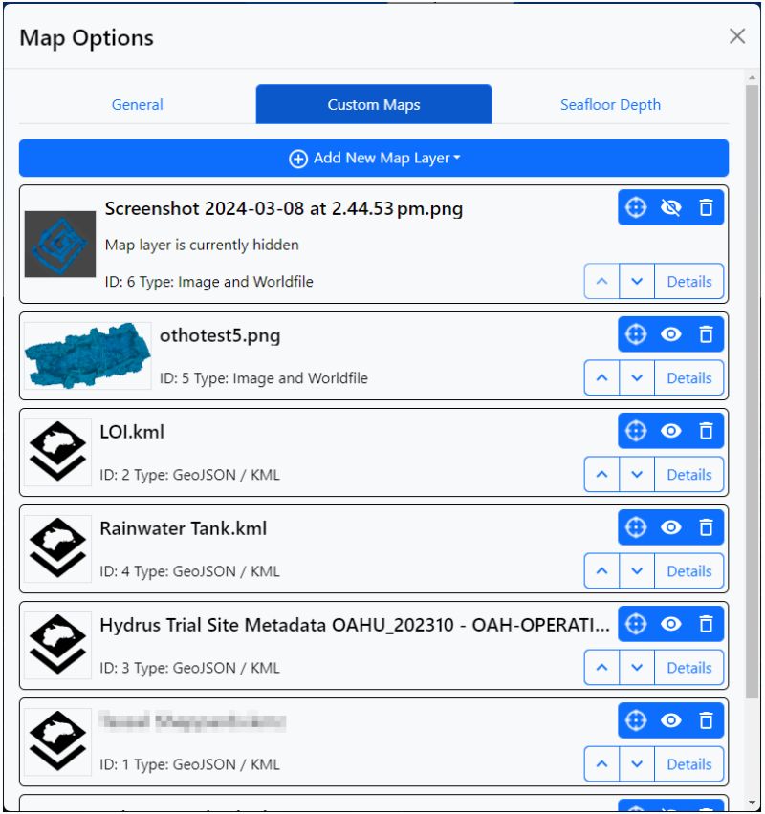Move LOI.kml layer up
765x814 pixels.
[601, 474]
